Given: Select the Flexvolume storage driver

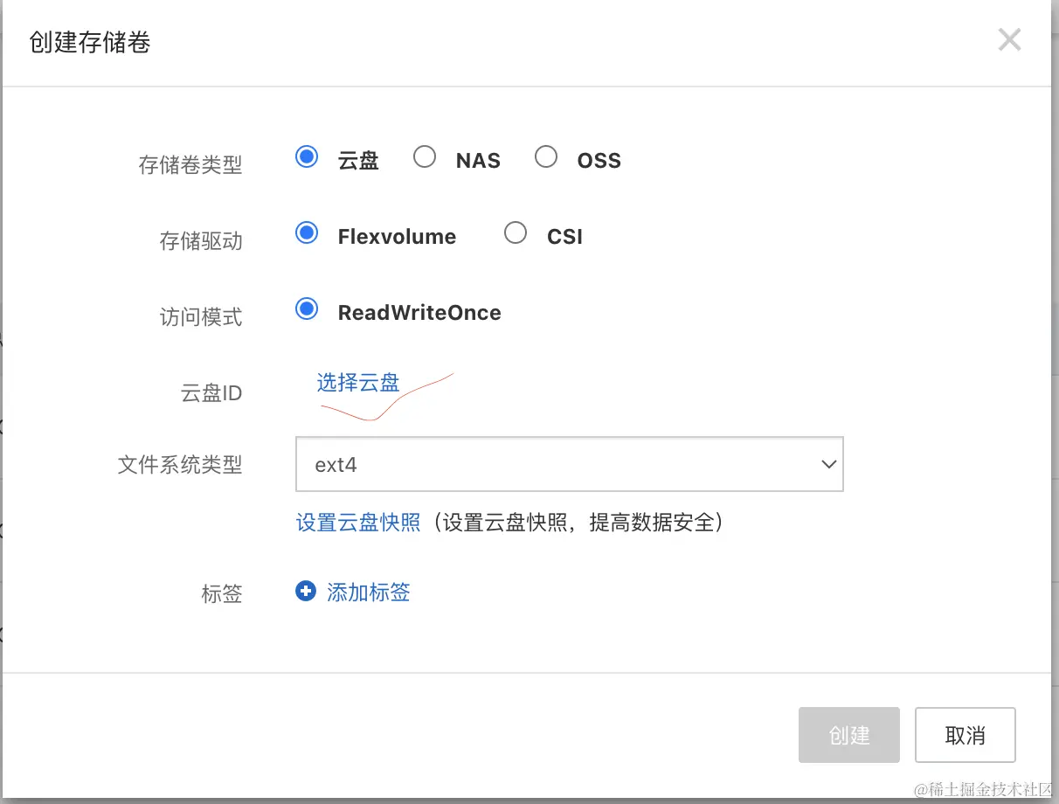Looking at the screenshot, I should tap(307, 233).
